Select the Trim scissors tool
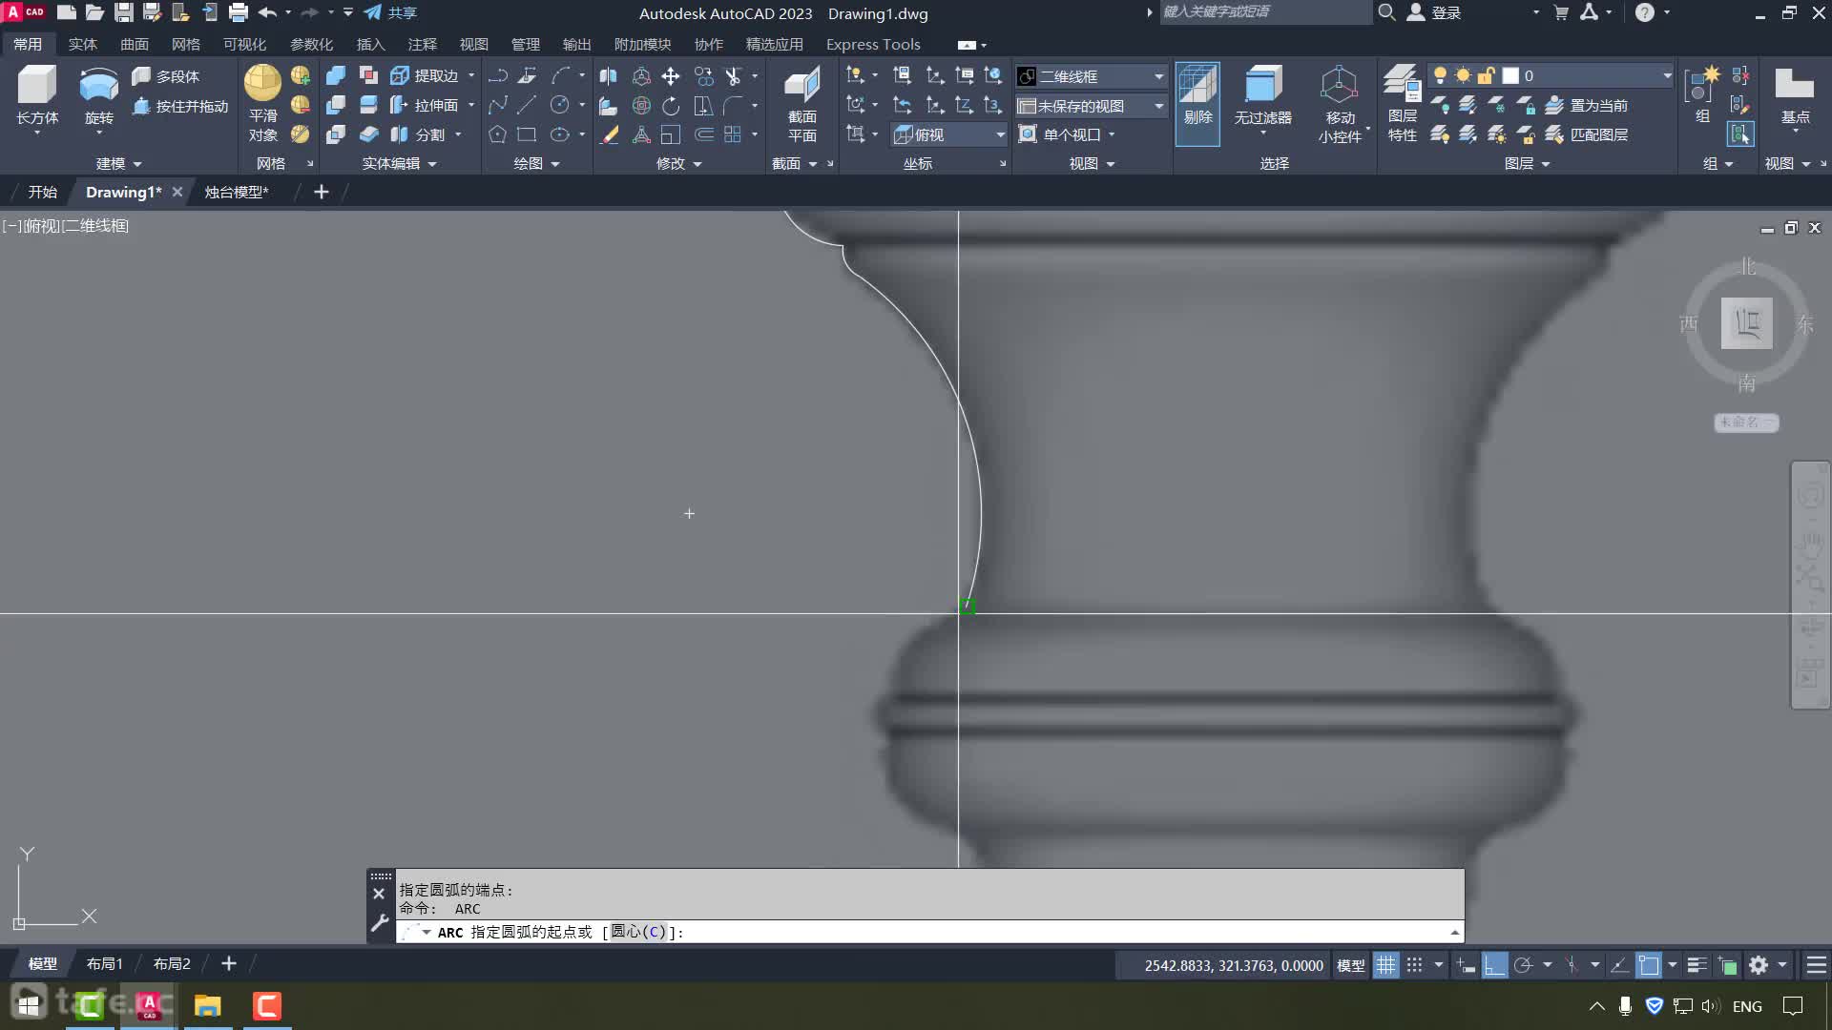Image resolution: width=1832 pixels, height=1030 pixels. pos(733,76)
